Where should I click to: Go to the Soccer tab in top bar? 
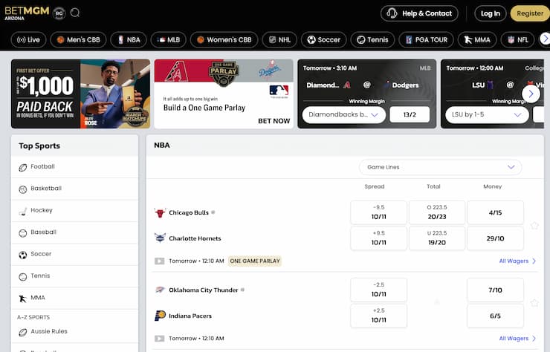point(324,39)
